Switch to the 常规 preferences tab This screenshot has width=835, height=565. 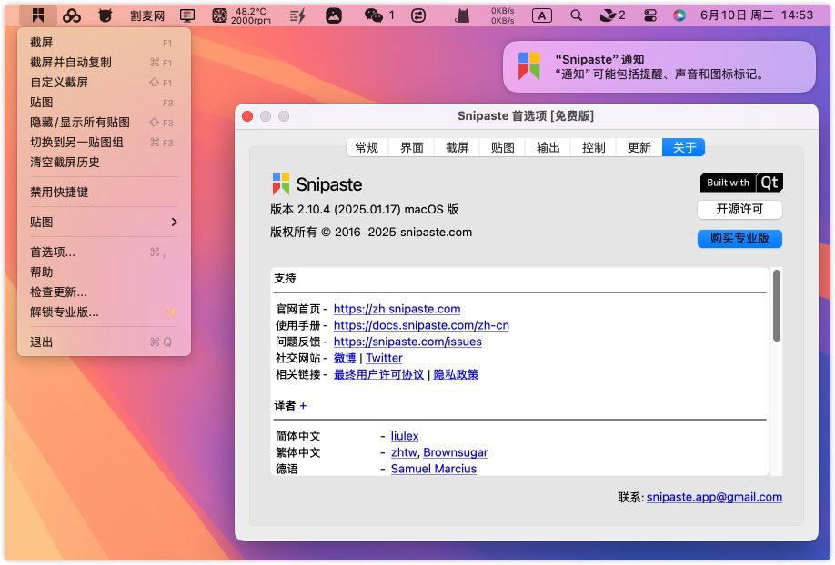(x=367, y=147)
